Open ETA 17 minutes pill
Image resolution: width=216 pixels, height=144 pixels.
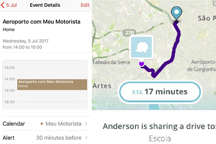click(x=160, y=92)
